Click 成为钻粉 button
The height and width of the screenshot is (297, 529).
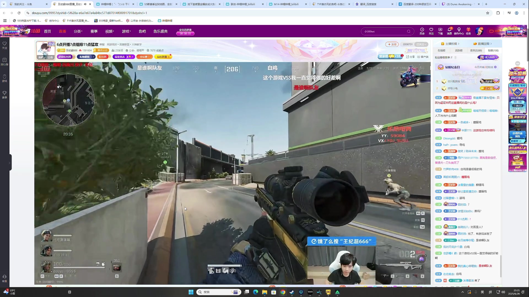tap(488, 57)
